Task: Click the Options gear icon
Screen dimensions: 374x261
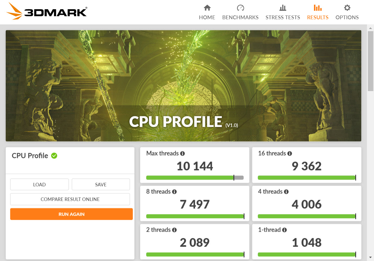Action: click(347, 8)
